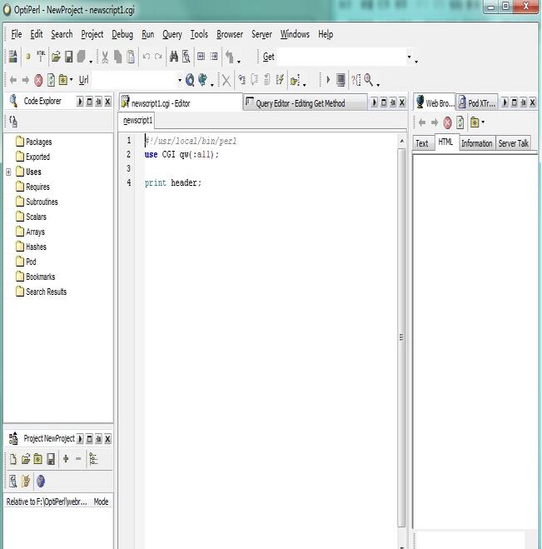The image size is (542, 549).
Task: Click the plus Add to project icon
Action: [66, 458]
